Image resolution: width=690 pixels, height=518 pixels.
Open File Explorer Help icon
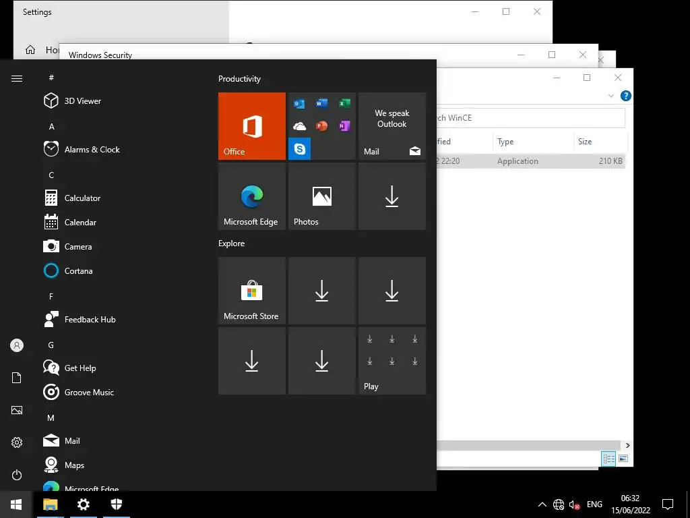click(x=625, y=96)
